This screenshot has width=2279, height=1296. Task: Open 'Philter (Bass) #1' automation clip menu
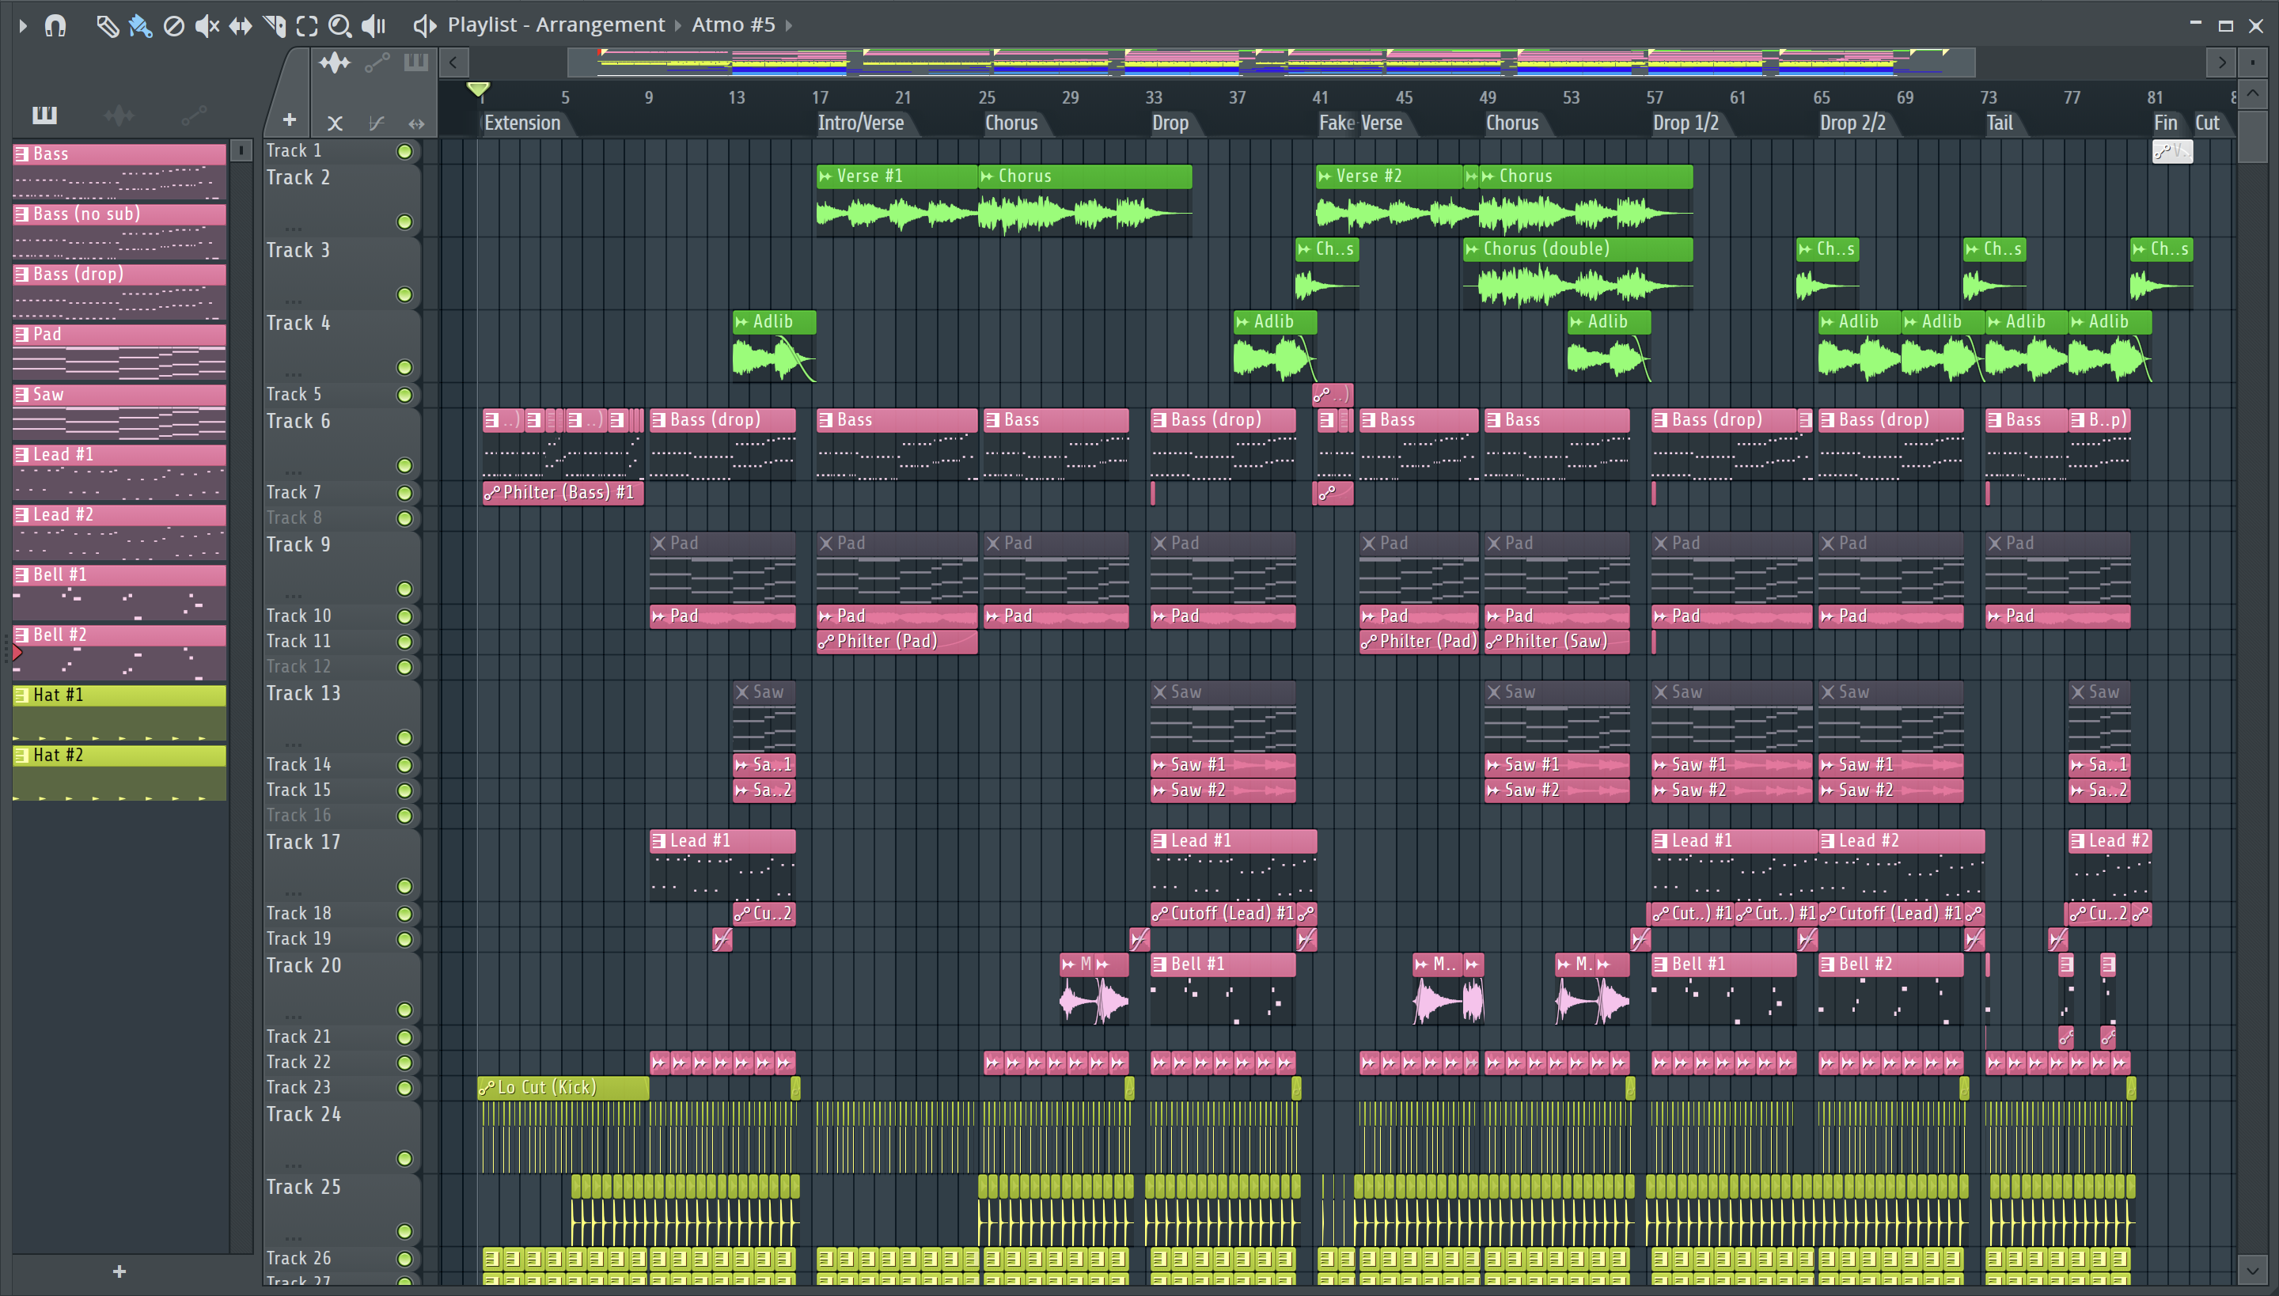coord(491,493)
